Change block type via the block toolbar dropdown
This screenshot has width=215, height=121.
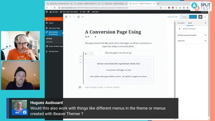coord(86,54)
